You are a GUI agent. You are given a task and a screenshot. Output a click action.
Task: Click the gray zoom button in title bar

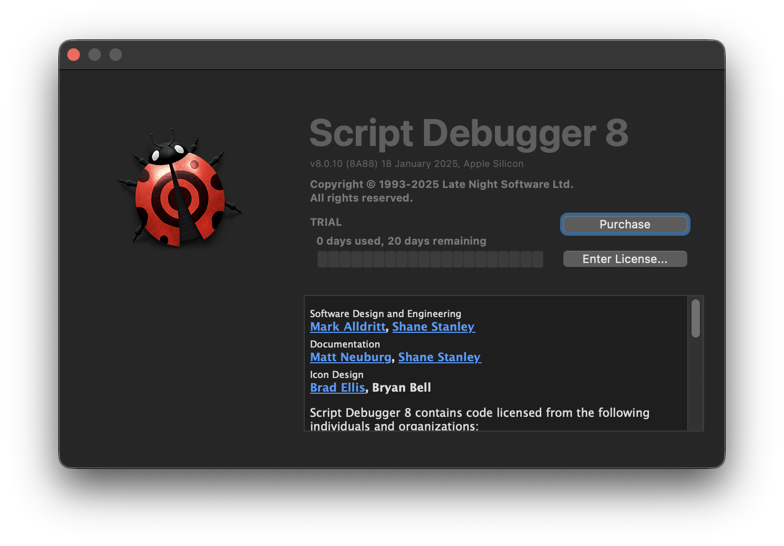click(x=116, y=55)
